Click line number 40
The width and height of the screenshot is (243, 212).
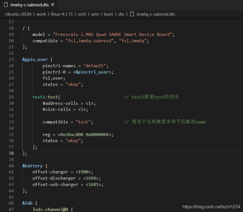11,166
